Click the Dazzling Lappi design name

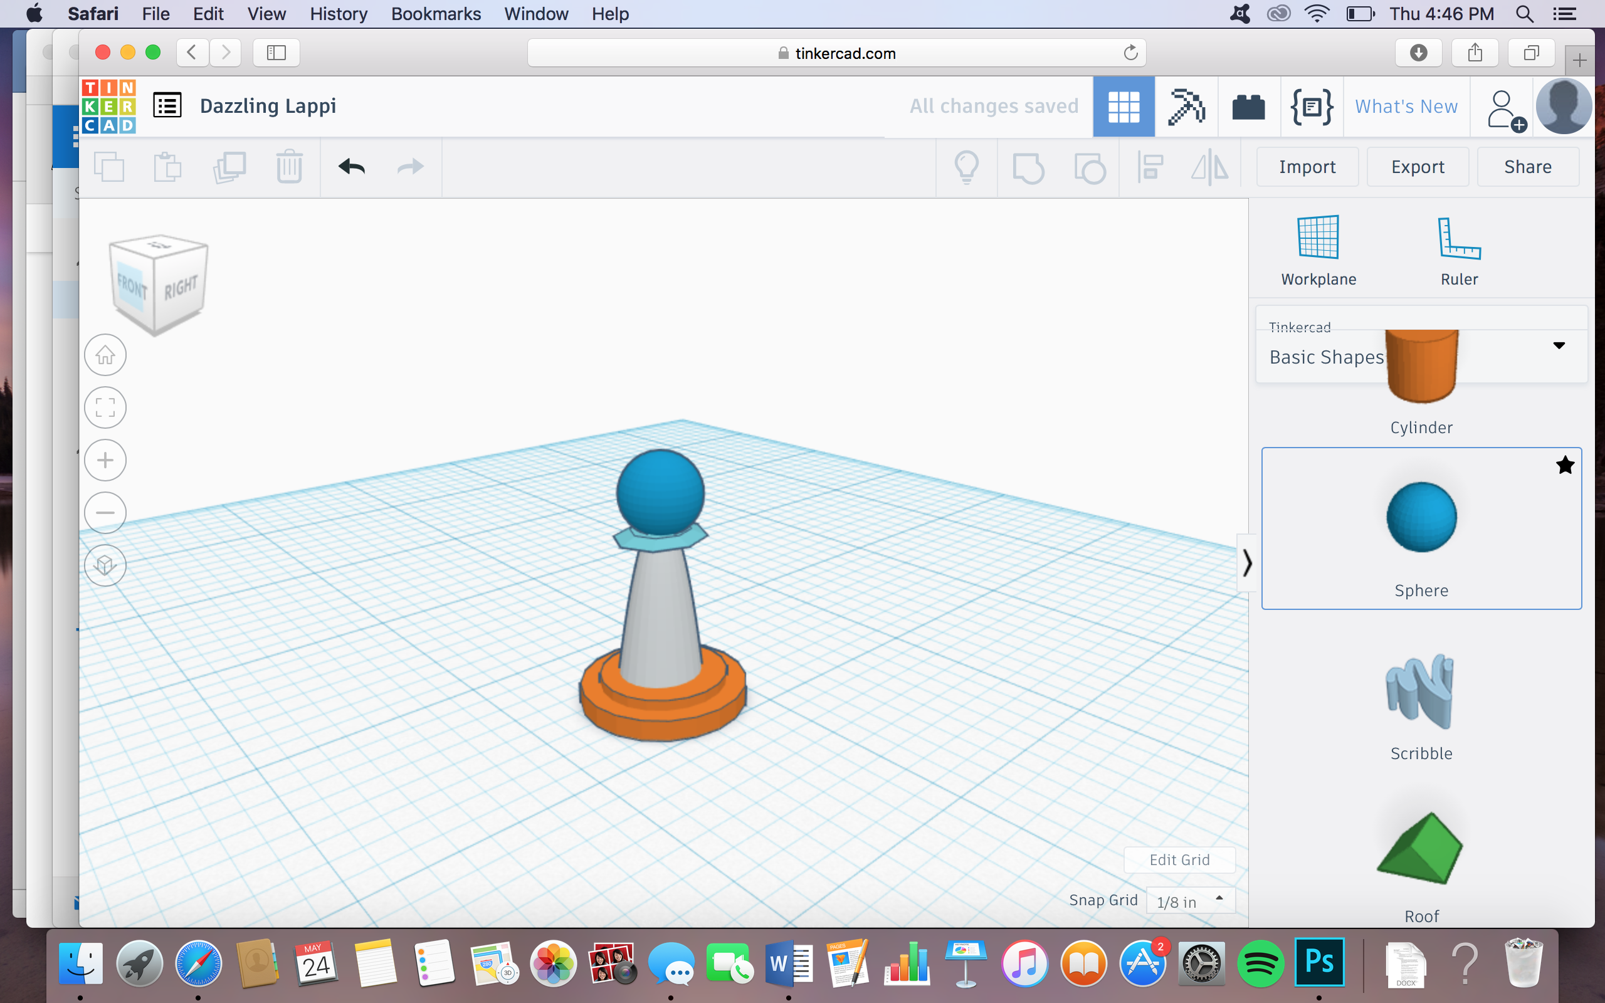(268, 105)
